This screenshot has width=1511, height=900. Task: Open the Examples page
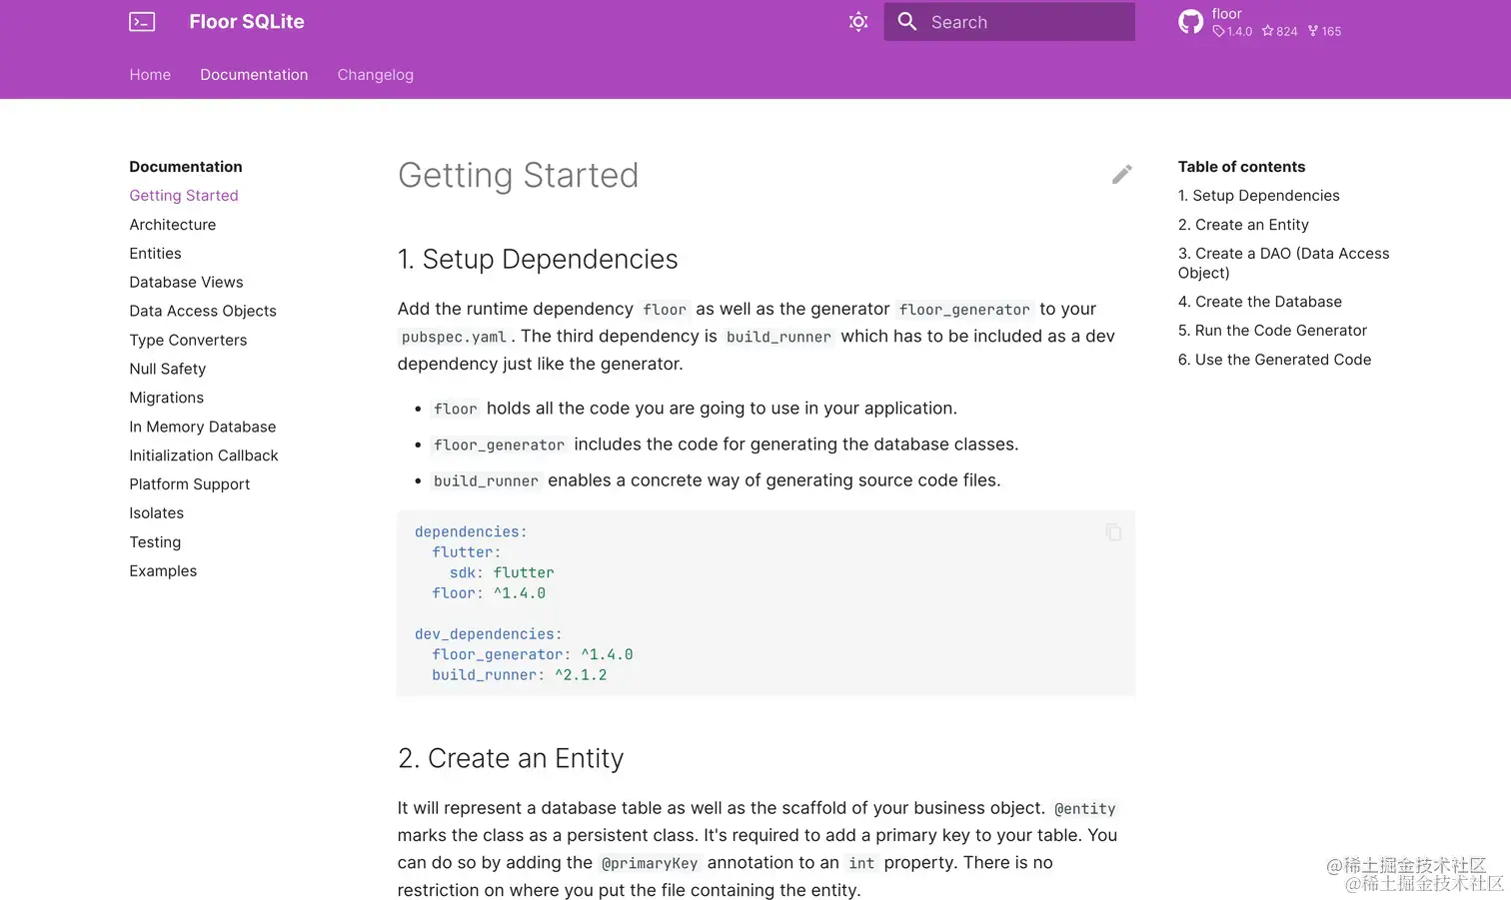click(x=163, y=571)
